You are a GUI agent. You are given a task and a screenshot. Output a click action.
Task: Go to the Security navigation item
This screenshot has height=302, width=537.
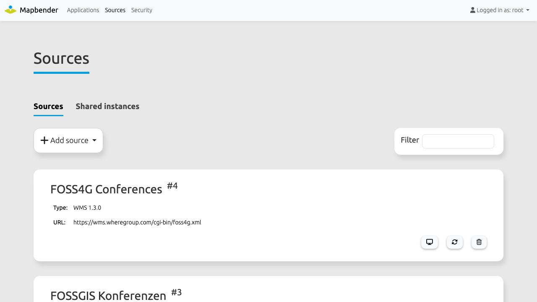click(142, 10)
